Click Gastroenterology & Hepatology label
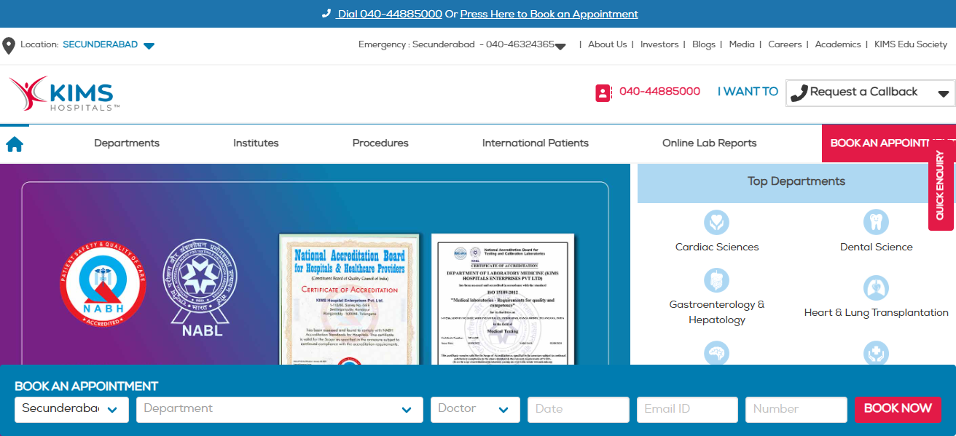This screenshot has height=436, width=956. click(x=717, y=312)
